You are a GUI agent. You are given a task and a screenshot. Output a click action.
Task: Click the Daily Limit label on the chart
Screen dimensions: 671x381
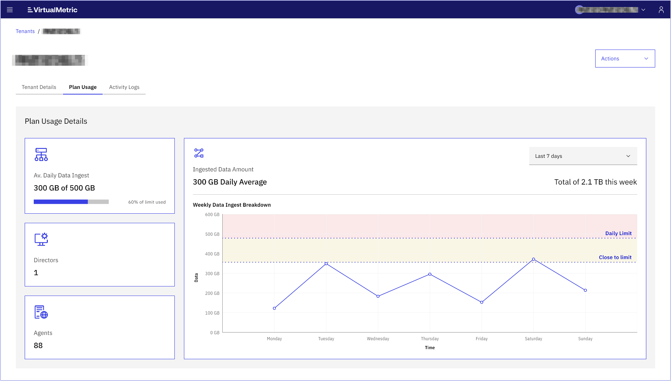coord(618,233)
